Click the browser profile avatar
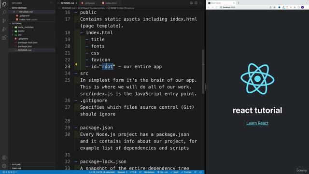Screen dimensions: 309x174 coord(303,7)
